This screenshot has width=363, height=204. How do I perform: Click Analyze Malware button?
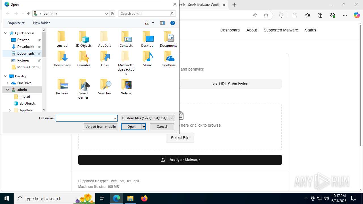[x=180, y=160]
